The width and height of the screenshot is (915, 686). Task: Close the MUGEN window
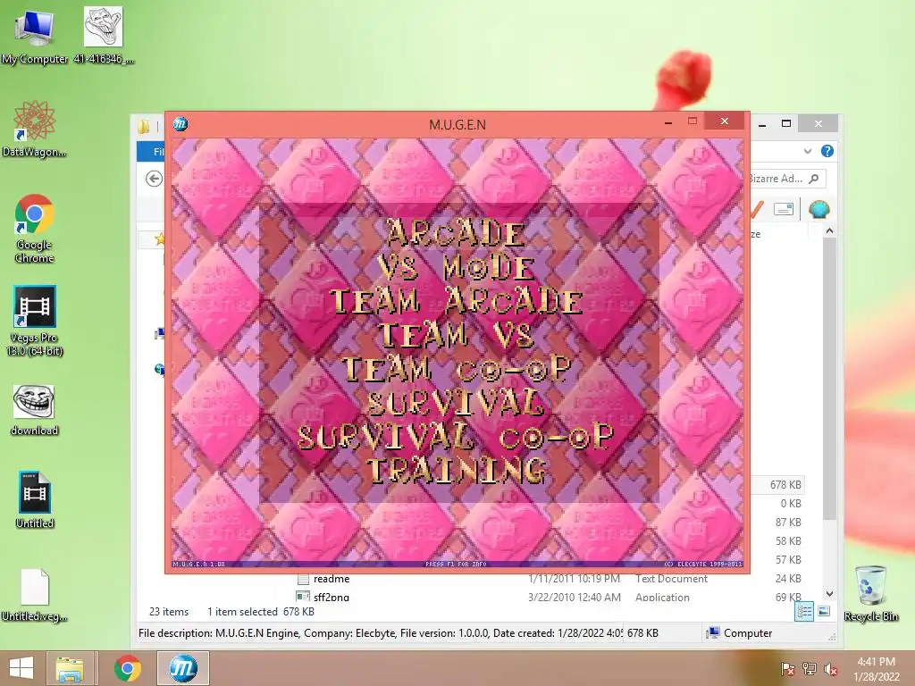[724, 121]
